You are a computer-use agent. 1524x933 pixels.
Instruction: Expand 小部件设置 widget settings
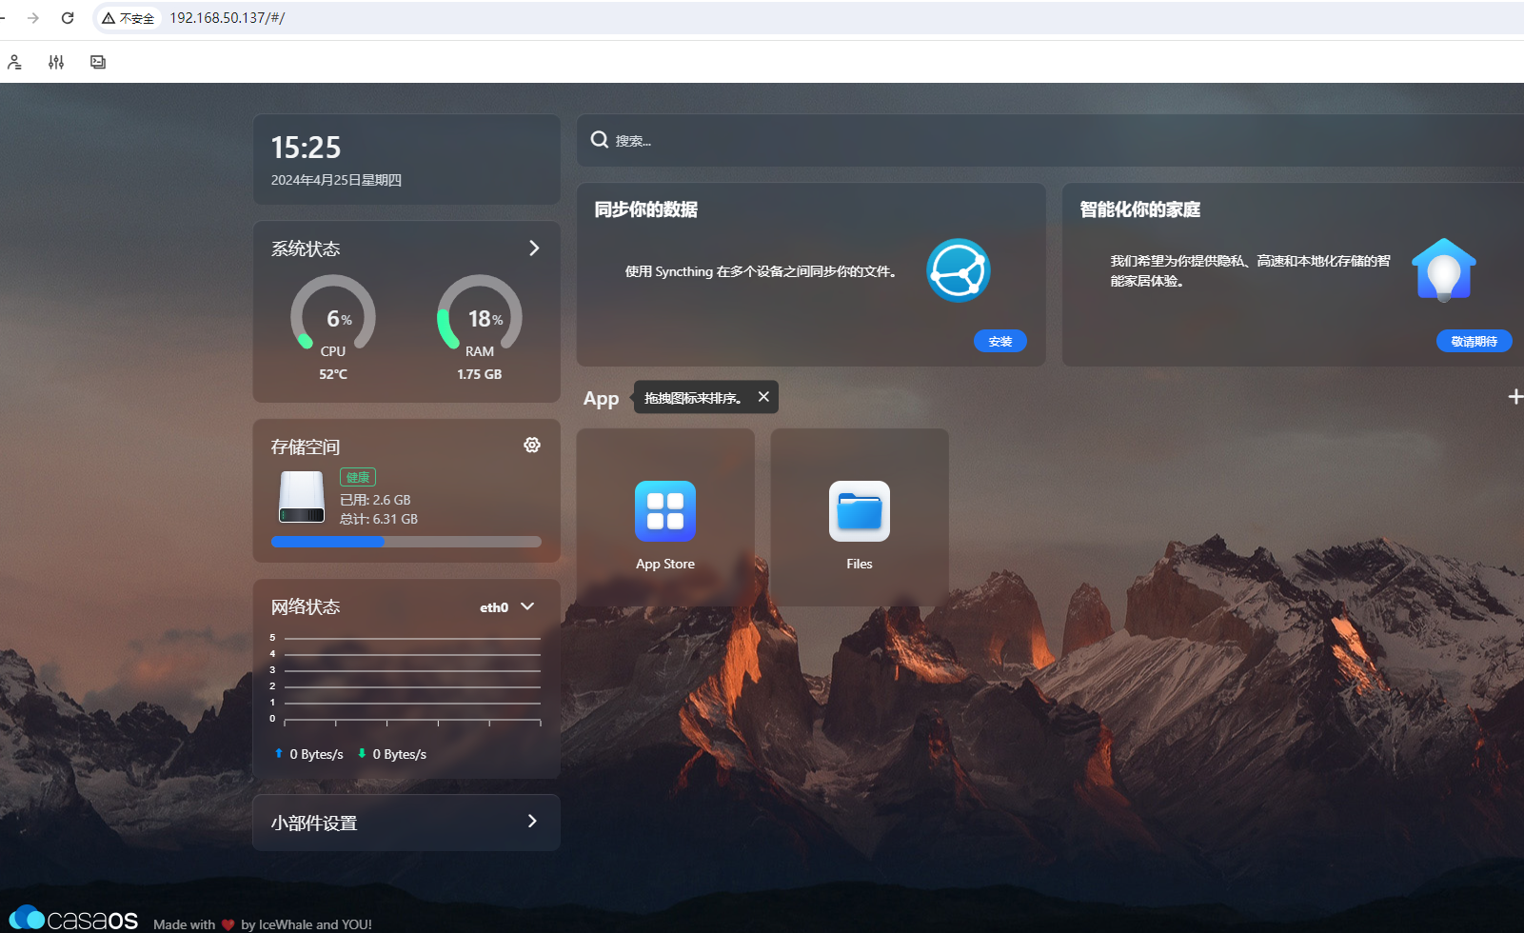click(x=532, y=822)
